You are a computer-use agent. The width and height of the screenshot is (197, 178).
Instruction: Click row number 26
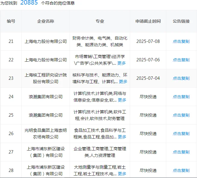pos(11,134)
